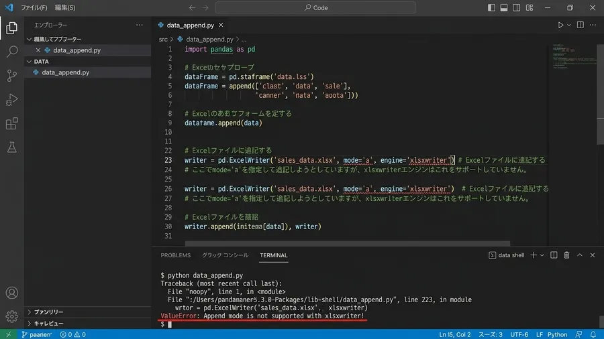Open the run options dropdown arrow

(x=569, y=25)
